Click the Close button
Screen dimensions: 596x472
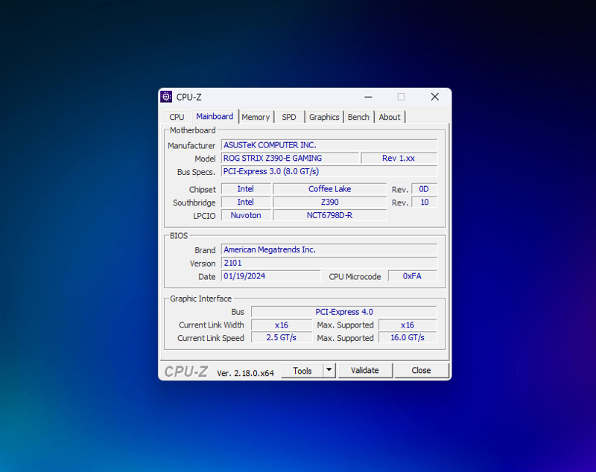coord(421,370)
